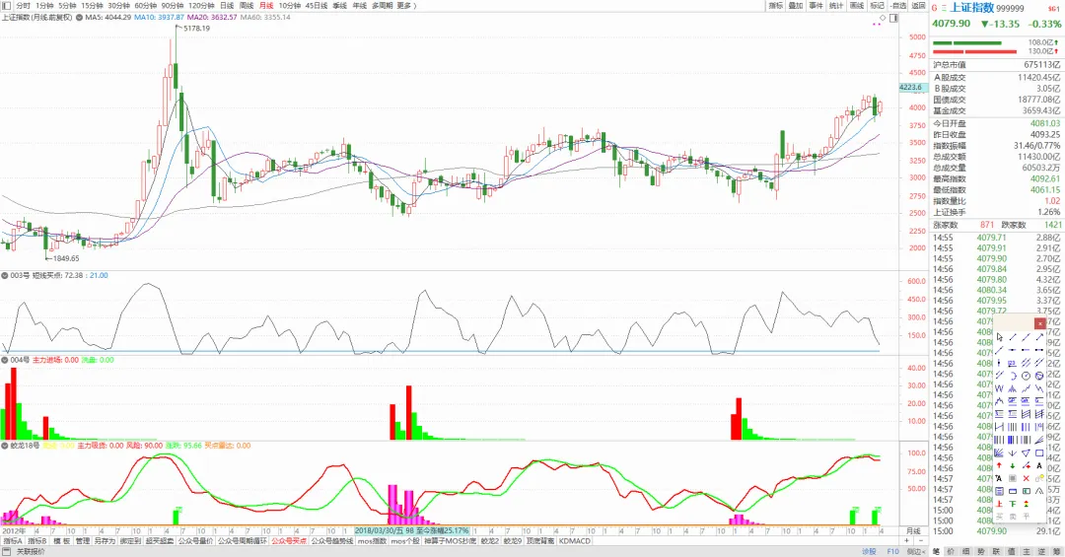
Task: Open settings icon for 蛟龙18号 indicator
Action: coord(5,446)
